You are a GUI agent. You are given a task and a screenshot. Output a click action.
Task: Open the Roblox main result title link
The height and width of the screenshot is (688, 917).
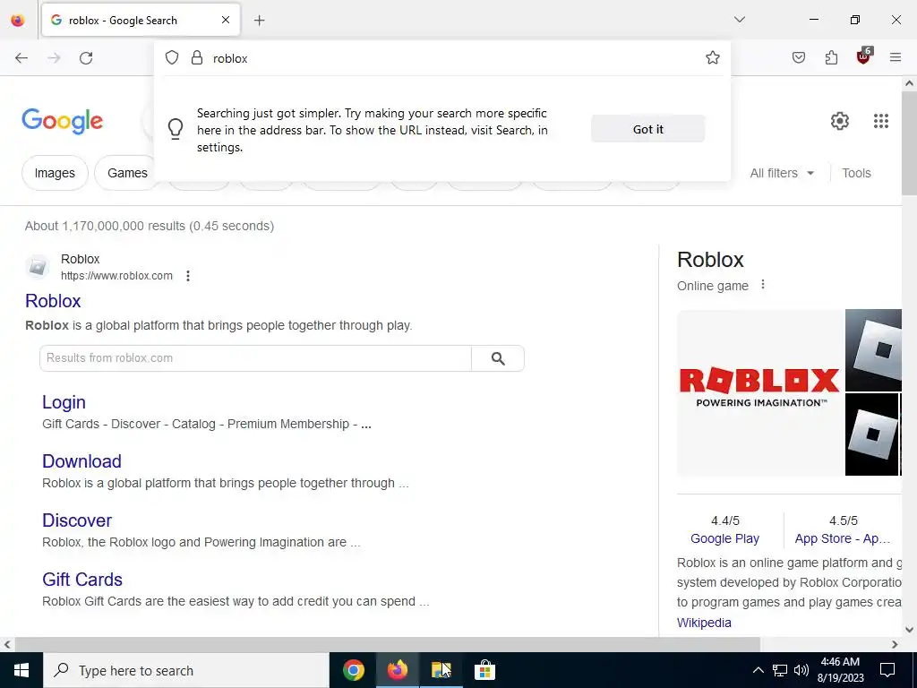click(53, 301)
